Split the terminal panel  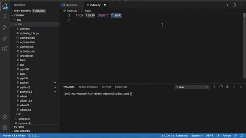tap(221, 87)
